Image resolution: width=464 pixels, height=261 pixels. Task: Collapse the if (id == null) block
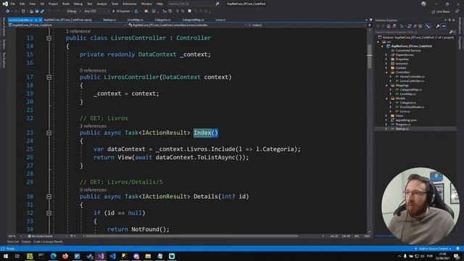(x=49, y=213)
